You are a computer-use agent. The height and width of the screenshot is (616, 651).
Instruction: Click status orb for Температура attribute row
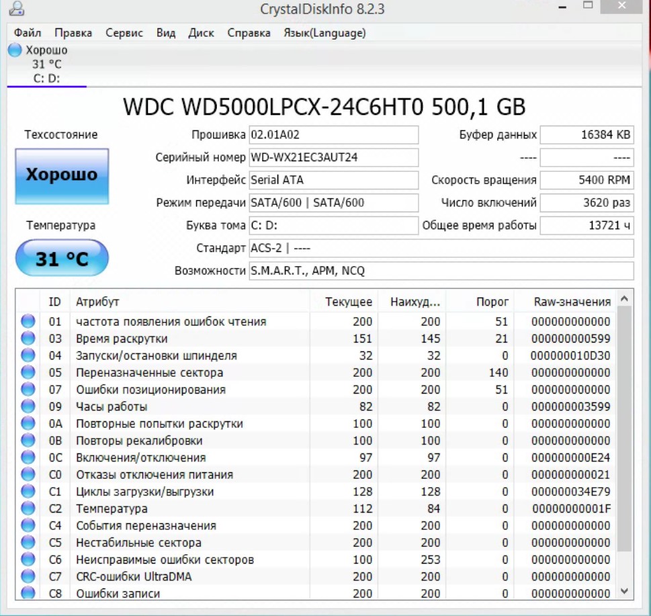28,509
